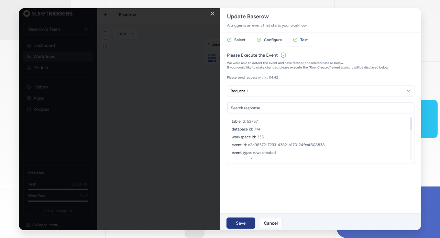Click the Collapse Menu icon
Viewport: 440px width, 238px height.
click(x=28, y=225)
